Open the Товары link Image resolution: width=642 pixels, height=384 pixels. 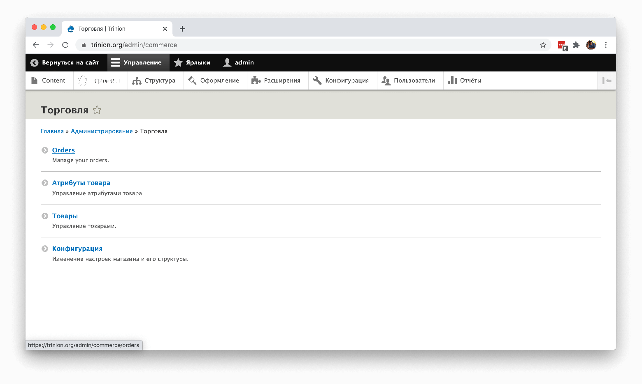click(x=65, y=216)
